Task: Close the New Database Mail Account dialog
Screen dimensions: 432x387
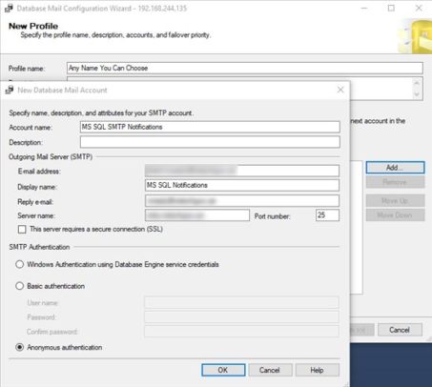Action: coord(340,90)
